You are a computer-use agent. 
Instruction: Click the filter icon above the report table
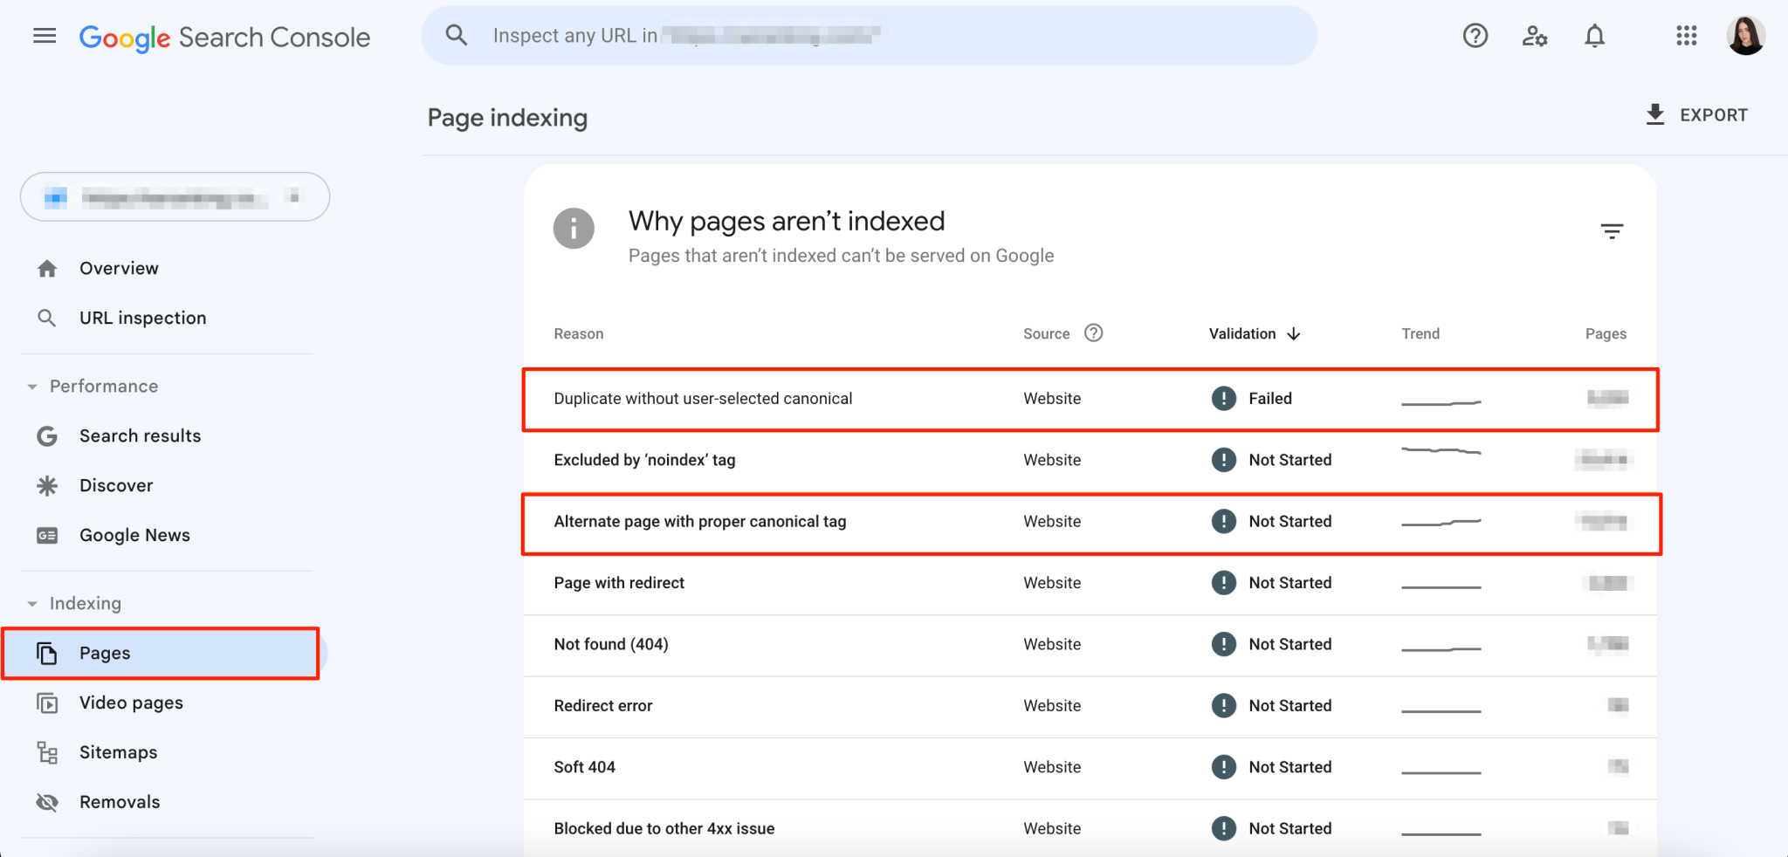coord(1613,230)
